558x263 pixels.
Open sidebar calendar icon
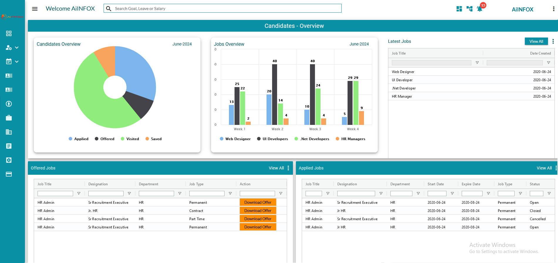point(9,62)
